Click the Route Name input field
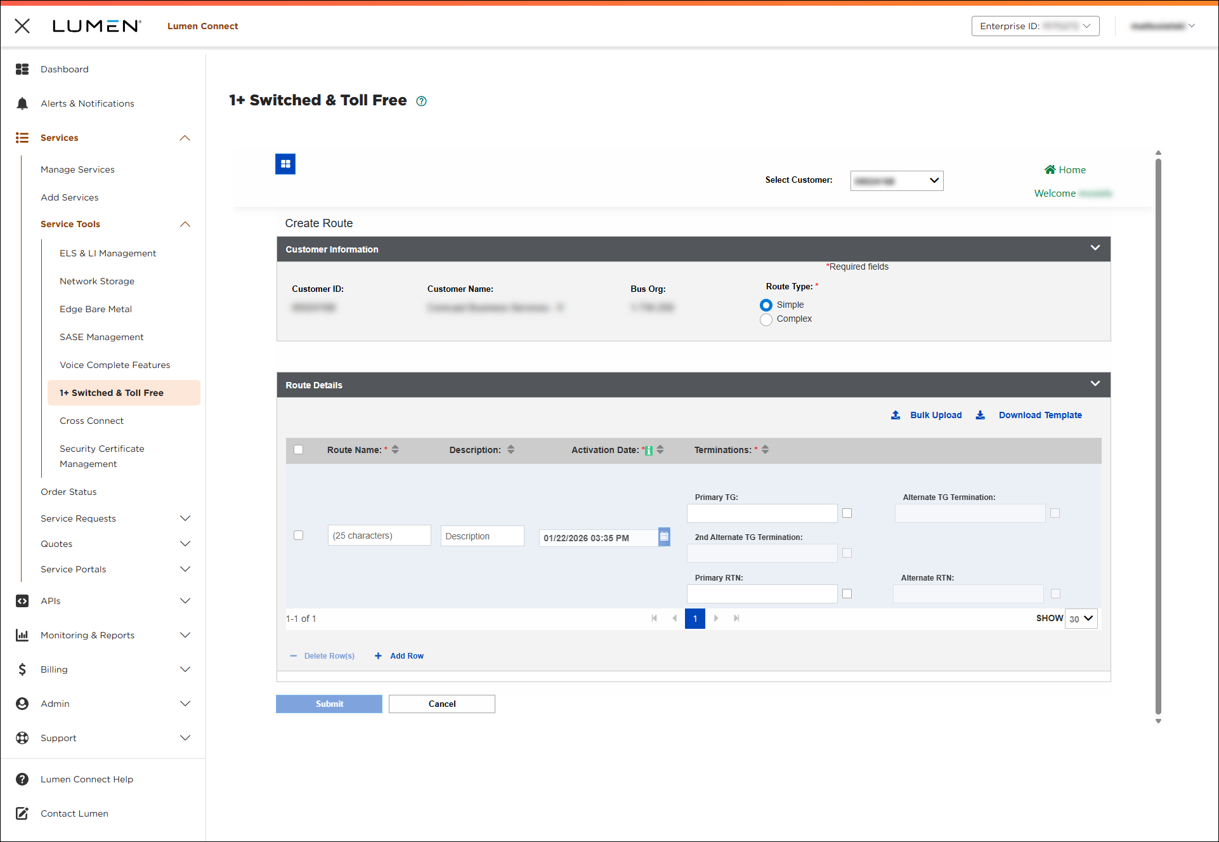 click(x=379, y=536)
